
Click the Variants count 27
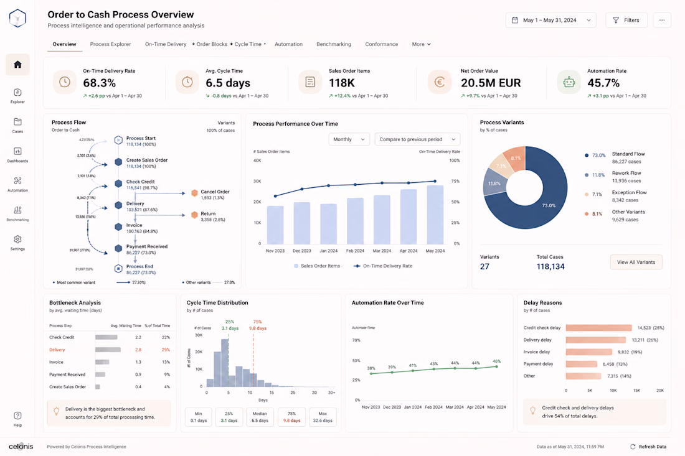484,267
